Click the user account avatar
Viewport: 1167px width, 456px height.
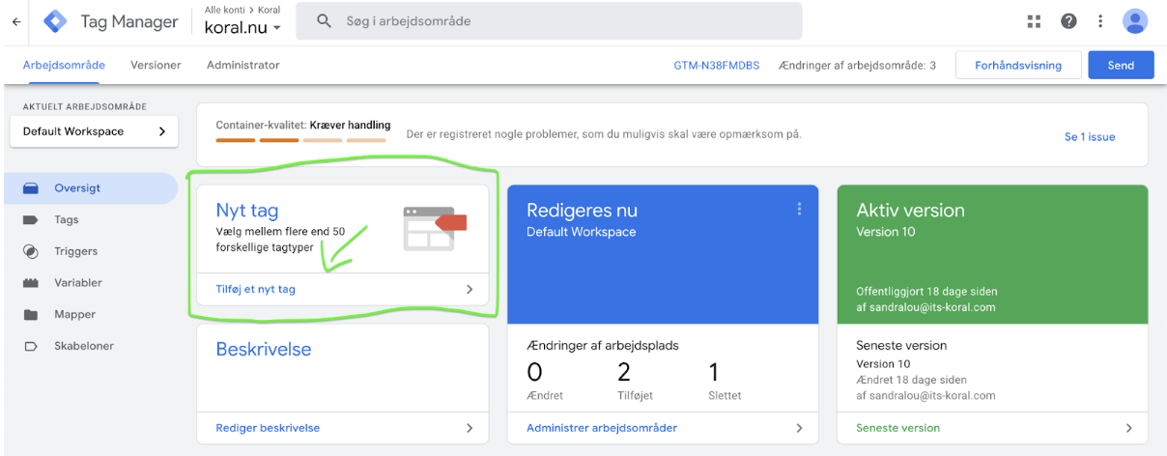coord(1135,21)
